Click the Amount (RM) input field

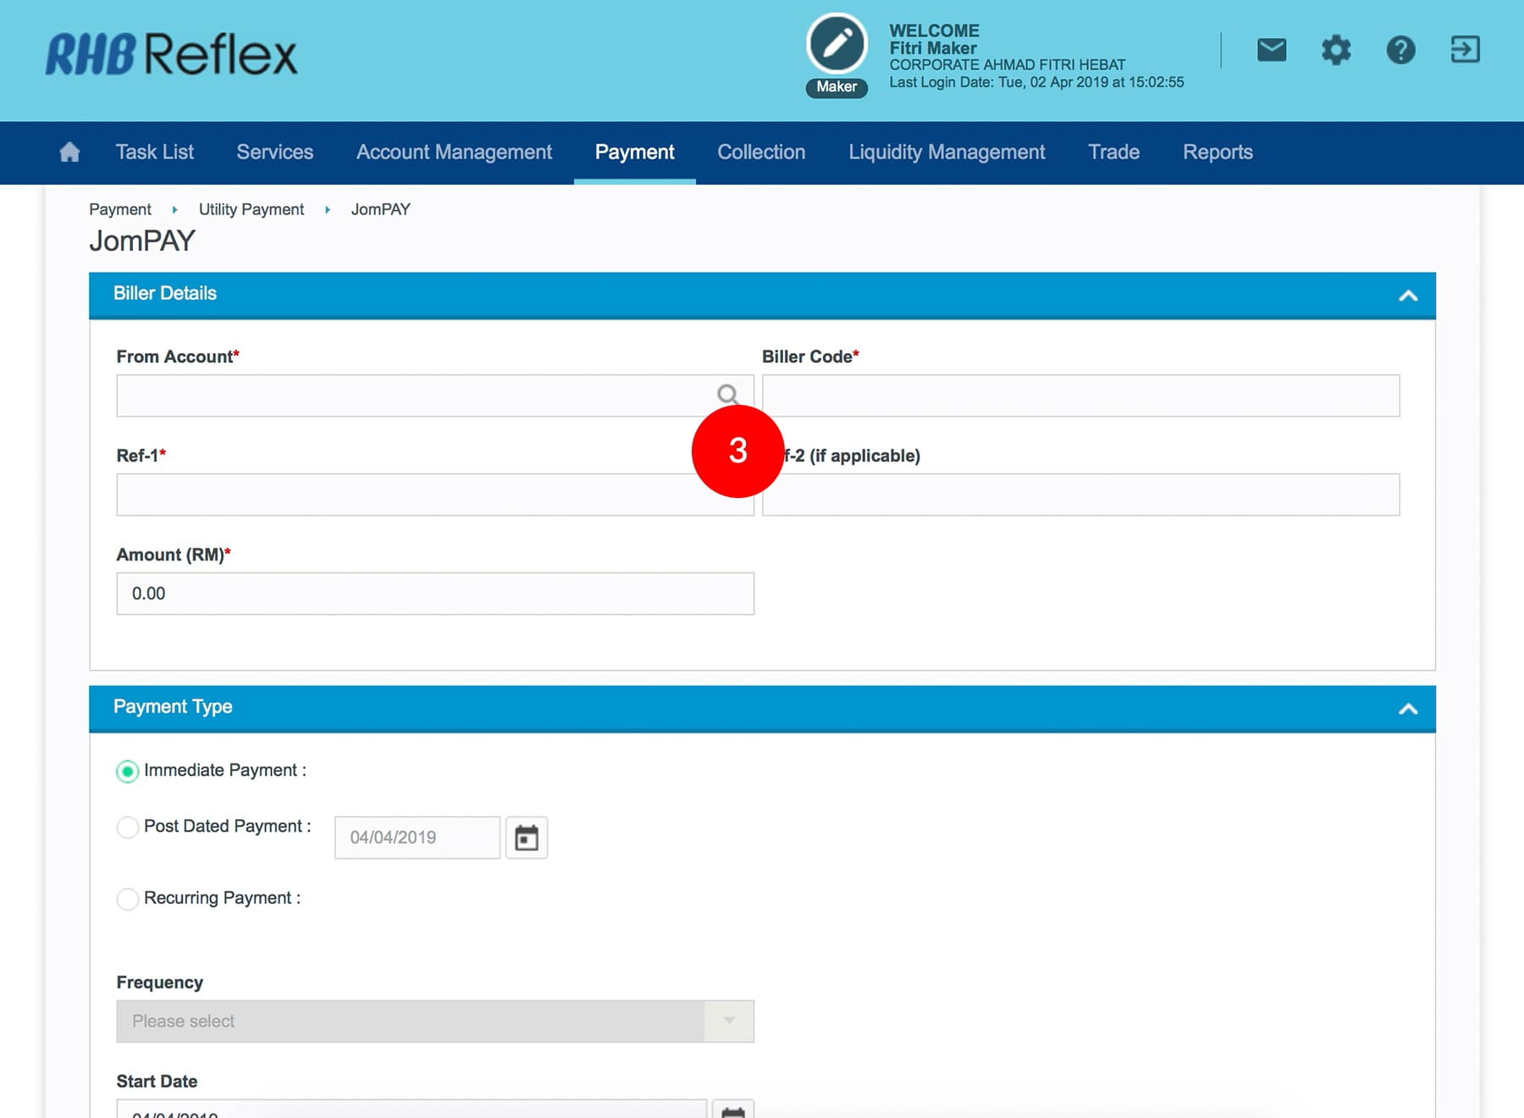pos(434,594)
